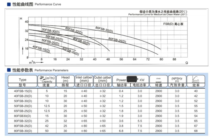
Task: Click the motor icon in the Power header
Action: click(133, 79)
